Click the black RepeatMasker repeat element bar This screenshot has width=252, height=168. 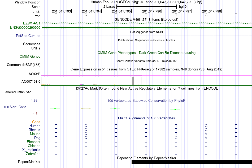pyautogui.click(x=192, y=162)
